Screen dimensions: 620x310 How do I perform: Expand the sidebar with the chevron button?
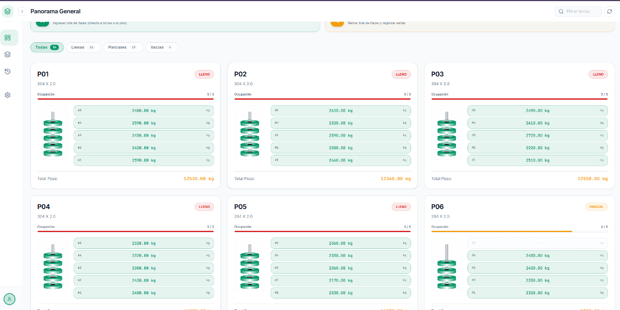22,11
